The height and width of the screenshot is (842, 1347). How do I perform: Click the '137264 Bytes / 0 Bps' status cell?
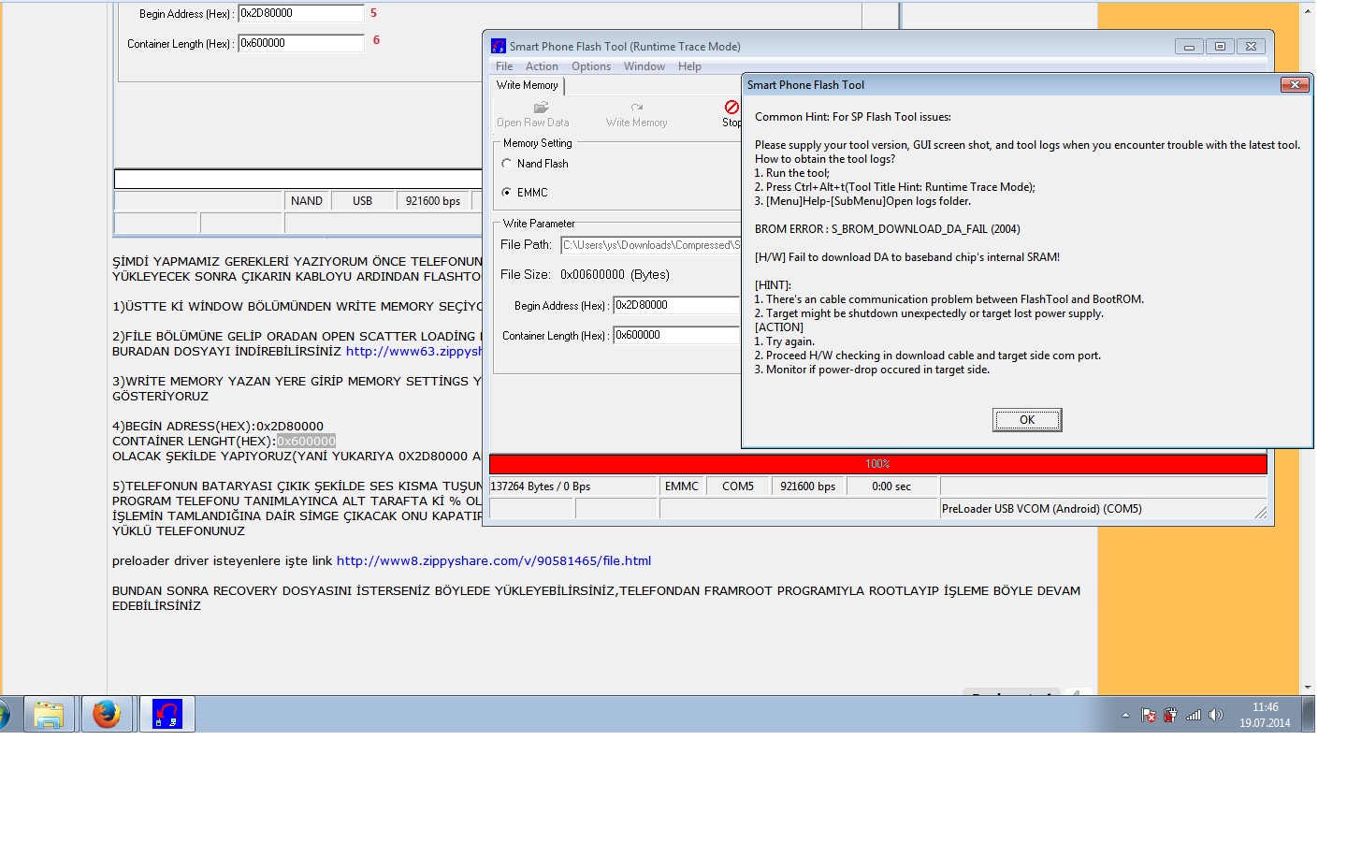(x=573, y=486)
